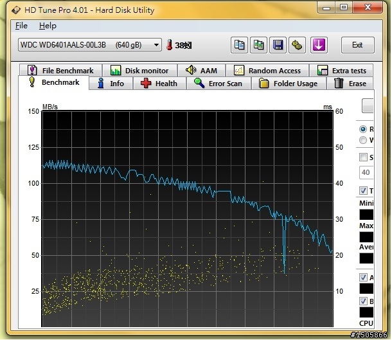
Task: Click the Average value display box
Action: (366, 258)
